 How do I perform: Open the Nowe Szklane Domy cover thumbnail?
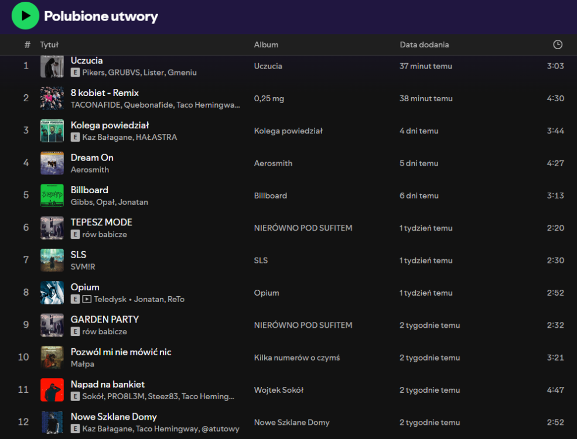pos(52,421)
